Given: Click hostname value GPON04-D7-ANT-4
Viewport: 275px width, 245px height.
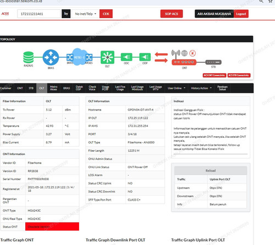Looking at the screenshot, I should coord(141,110).
